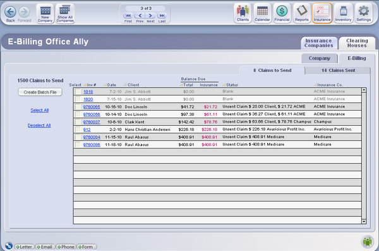This screenshot has width=379, height=251.
Task: Open the E-Billing sub-tab
Action: (357, 58)
